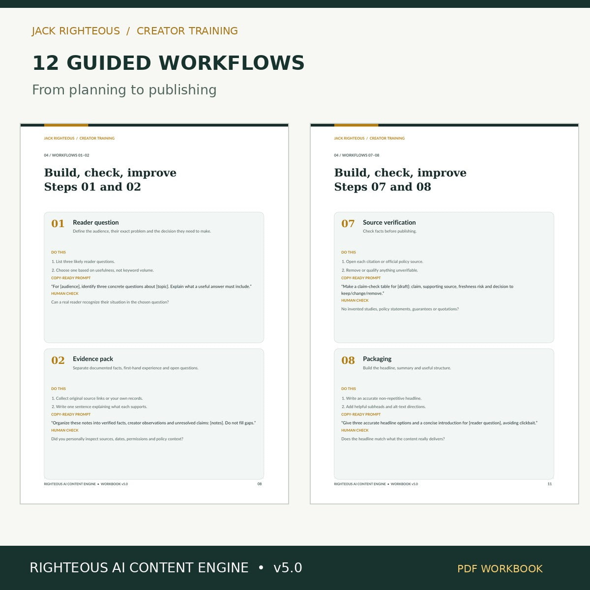Click the gold "07" step number
Image resolution: width=590 pixels, height=590 pixels.
click(348, 224)
